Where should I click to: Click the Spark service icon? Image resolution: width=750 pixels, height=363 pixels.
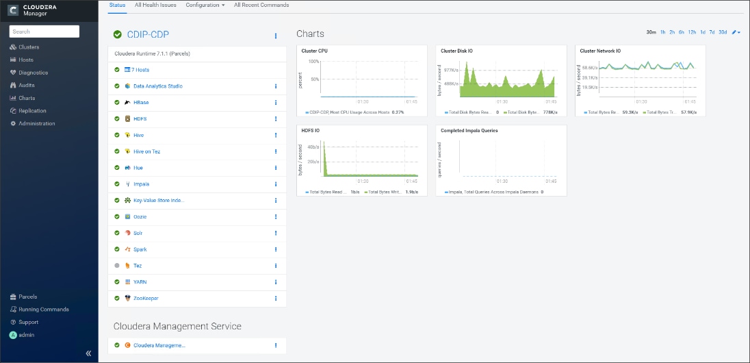click(x=128, y=249)
